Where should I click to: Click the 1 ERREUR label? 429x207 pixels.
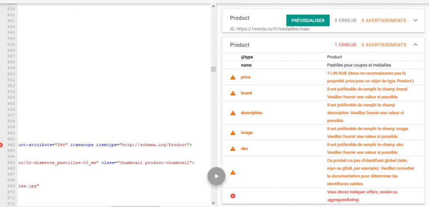click(345, 45)
